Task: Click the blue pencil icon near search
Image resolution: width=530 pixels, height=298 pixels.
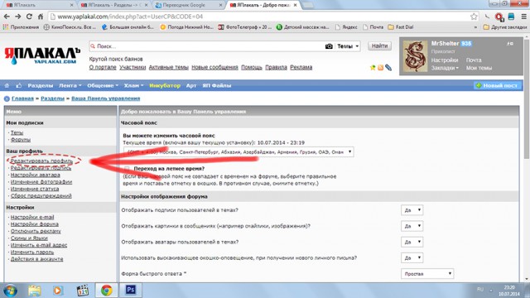Action: [x=388, y=68]
